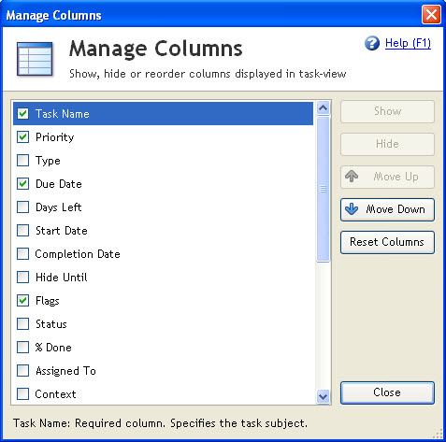The width and height of the screenshot is (446, 442).
Task: Click the Manage Columns table icon
Action: (x=35, y=59)
